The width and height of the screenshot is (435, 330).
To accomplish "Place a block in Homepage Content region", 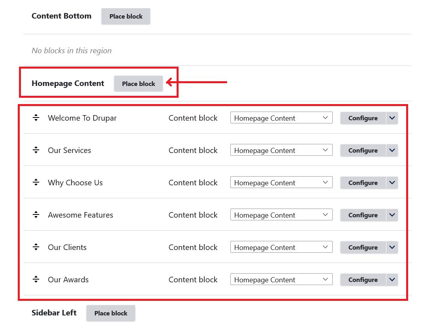I will point(138,83).
